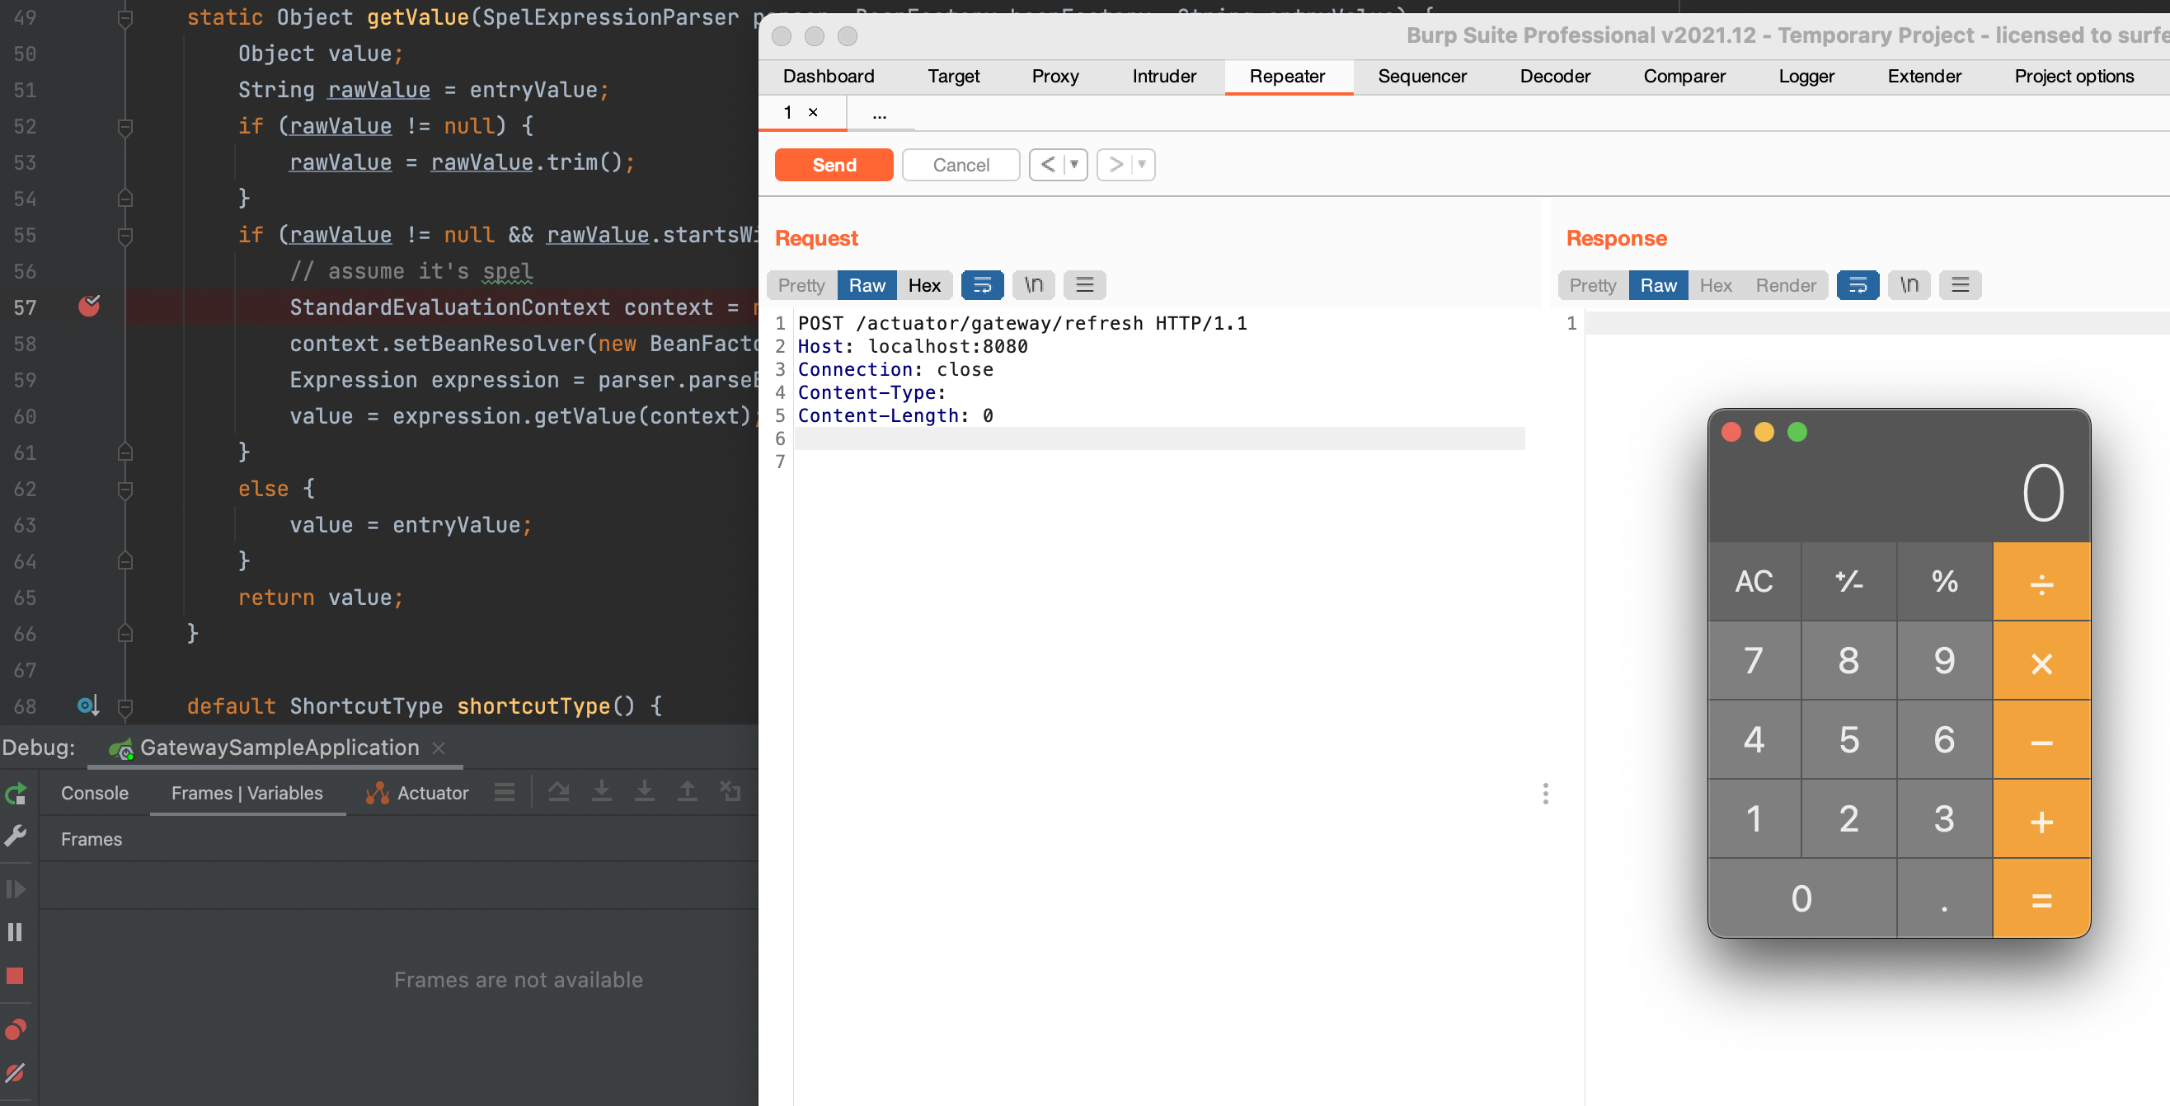Open Request pane options menu
Image resolution: width=2170 pixels, height=1106 pixels.
1085,284
